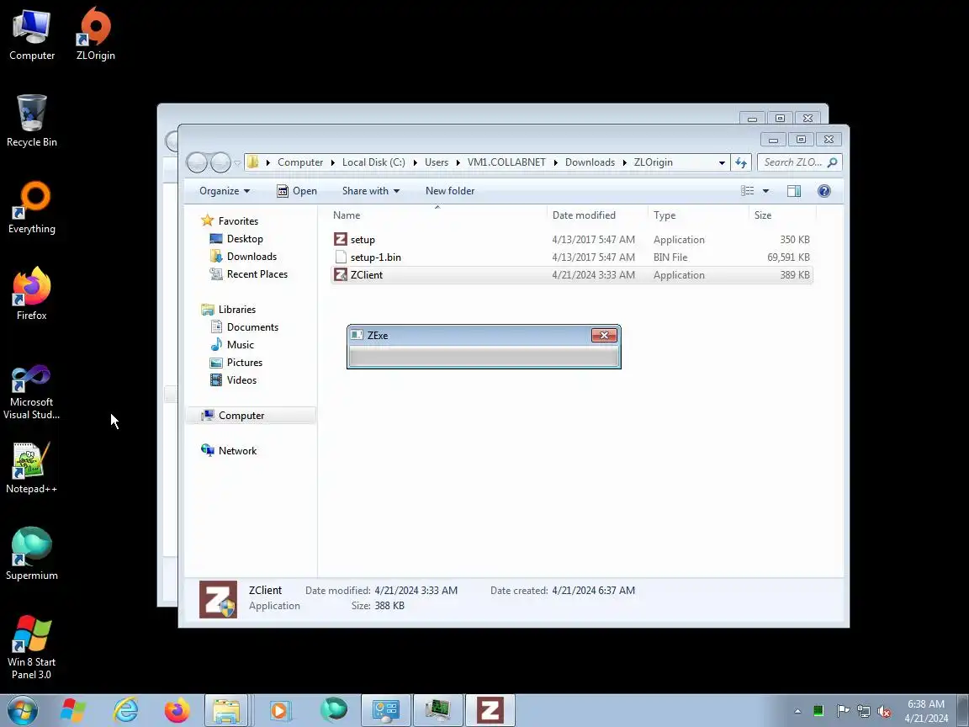
Task: Click the taskbar clock showing 6:38 AM
Action: pyautogui.click(x=926, y=711)
